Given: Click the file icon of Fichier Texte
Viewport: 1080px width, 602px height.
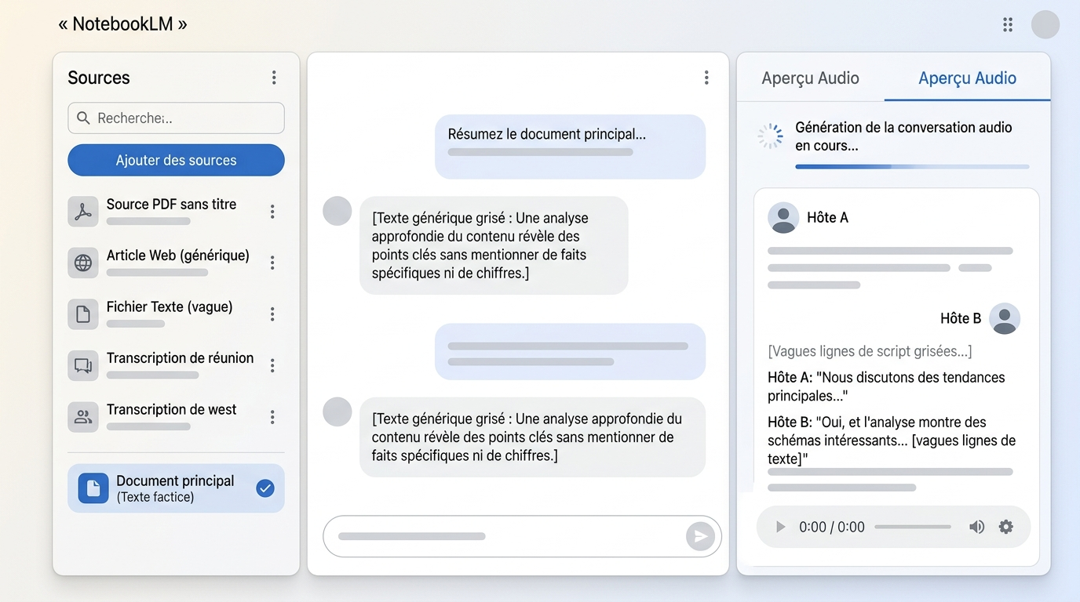Looking at the screenshot, I should click(83, 314).
